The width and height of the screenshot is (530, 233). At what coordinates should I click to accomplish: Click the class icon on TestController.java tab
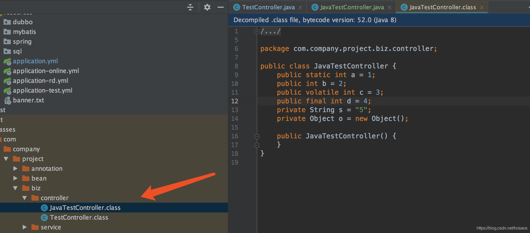pyautogui.click(x=236, y=7)
